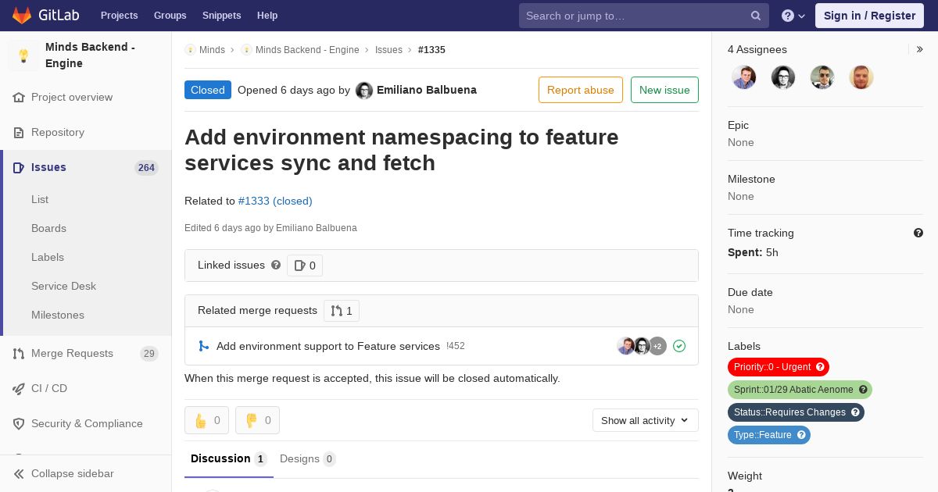Collapse the left sidebar
938x492 pixels.
point(72,473)
